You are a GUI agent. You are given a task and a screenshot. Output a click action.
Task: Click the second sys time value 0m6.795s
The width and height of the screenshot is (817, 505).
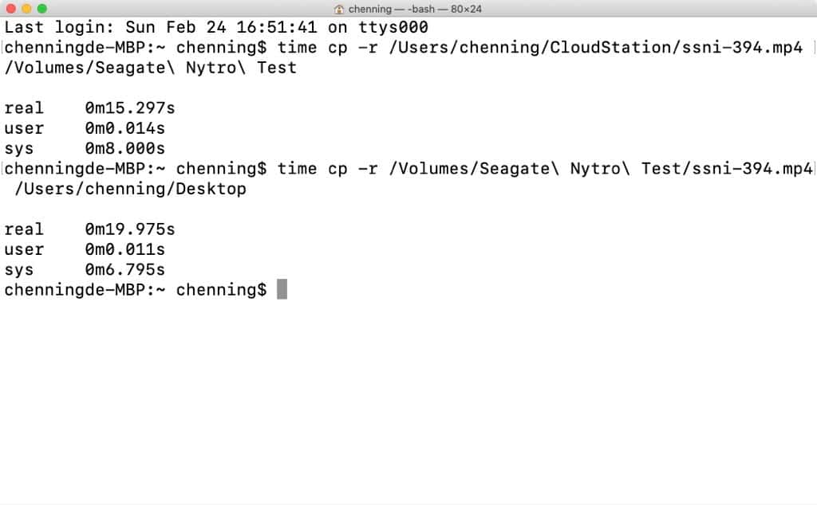coord(125,269)
